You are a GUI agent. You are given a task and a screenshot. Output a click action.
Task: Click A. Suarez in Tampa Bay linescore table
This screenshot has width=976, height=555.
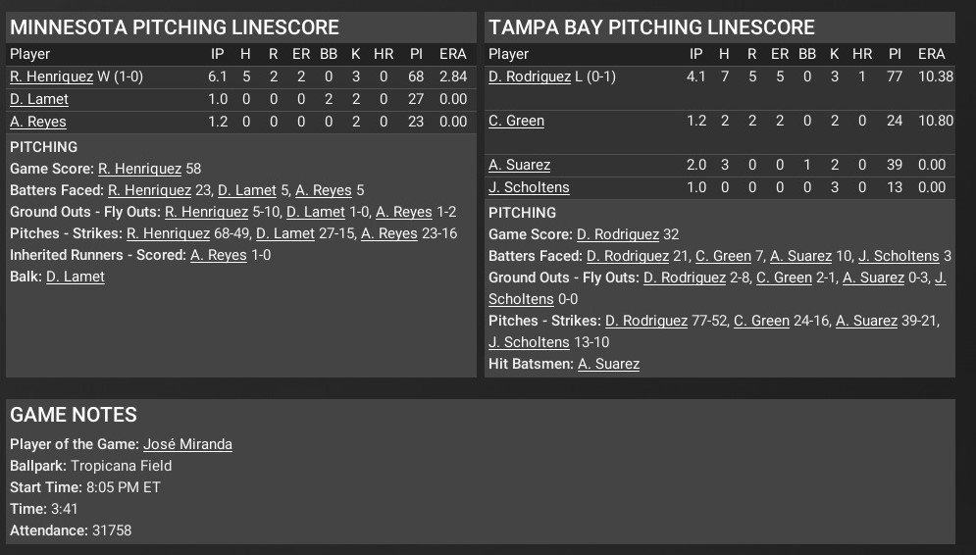pyautogui.click(x=519, y=165)
